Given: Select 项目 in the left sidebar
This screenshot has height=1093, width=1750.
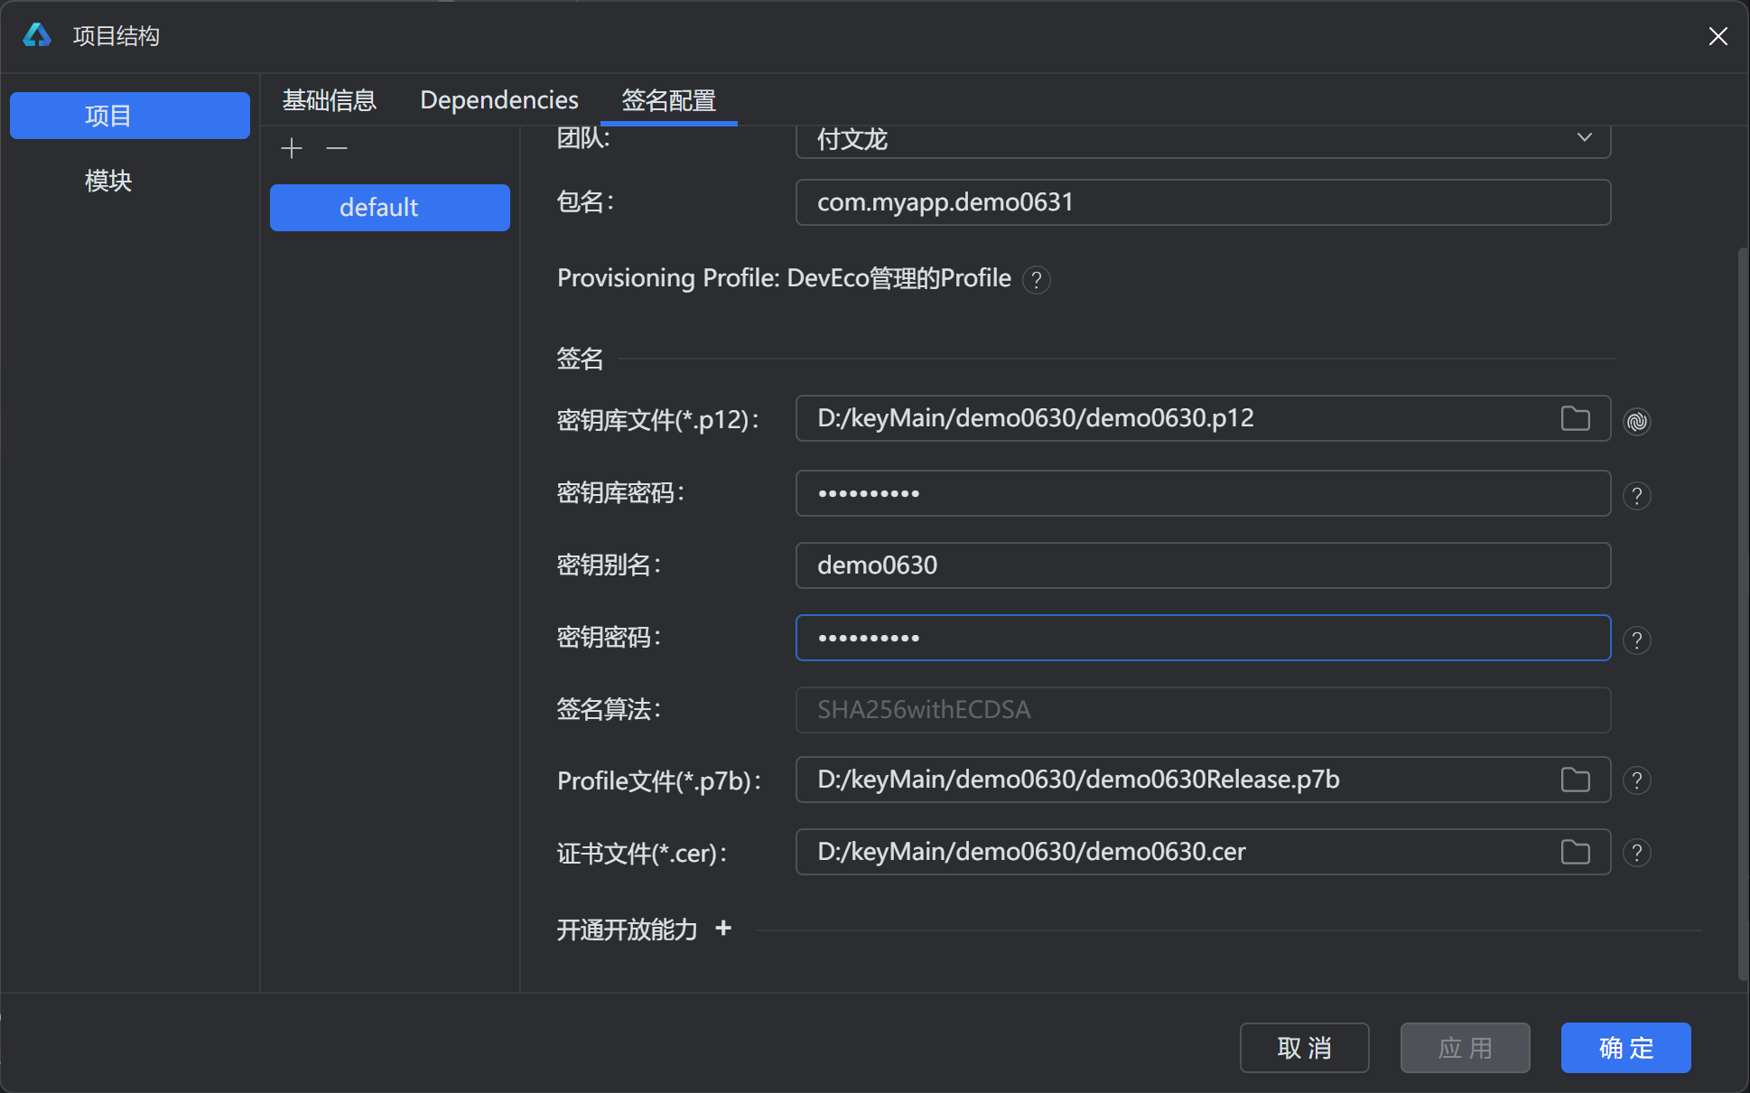Looking at the screenshot, I should 130,116.
